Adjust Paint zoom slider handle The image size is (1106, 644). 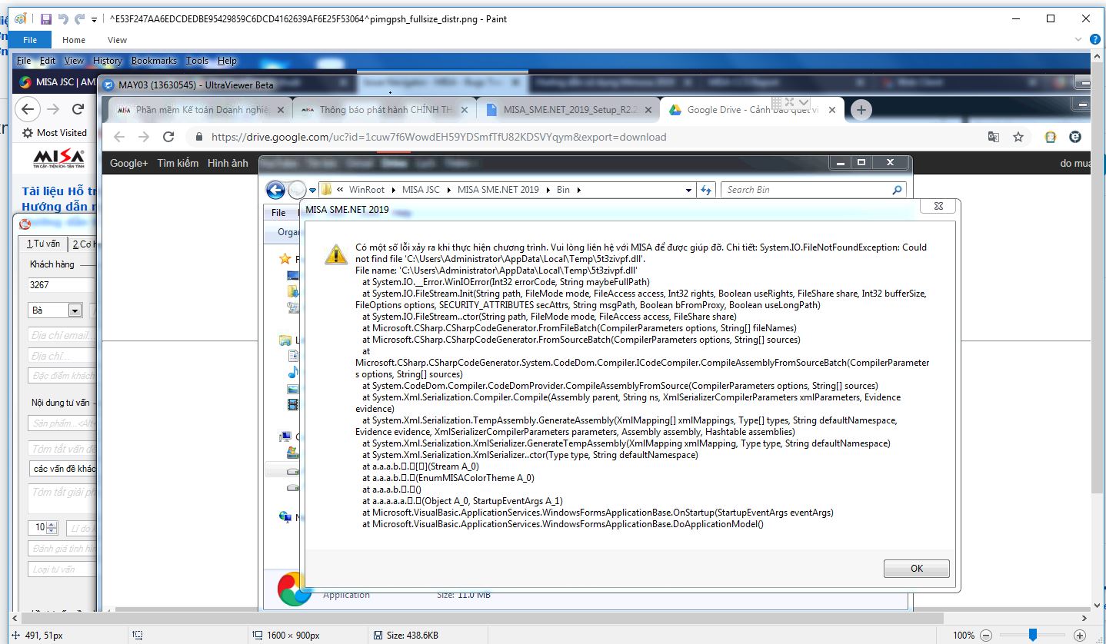point(1033,635)
